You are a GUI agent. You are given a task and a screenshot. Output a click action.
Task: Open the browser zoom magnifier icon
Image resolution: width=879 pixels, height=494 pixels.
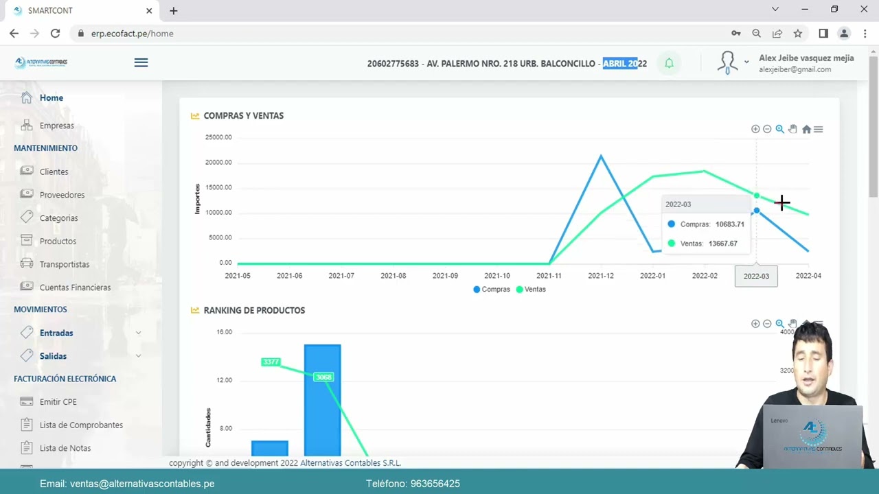pyautogui.click(x=756, y=33)
